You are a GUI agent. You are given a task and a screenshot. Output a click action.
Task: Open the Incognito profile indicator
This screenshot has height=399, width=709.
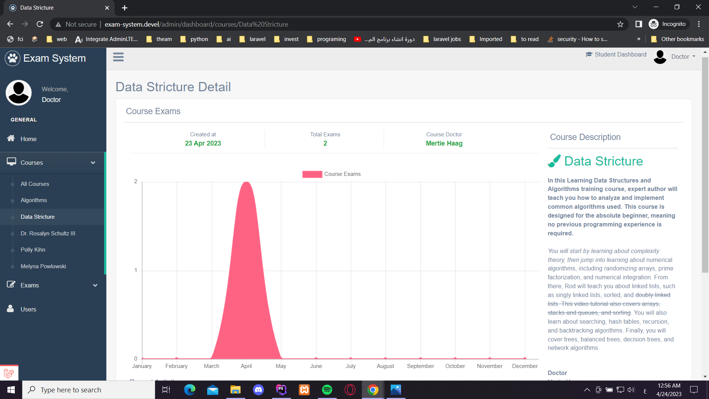pyautogui.click(x=668, y=24)
